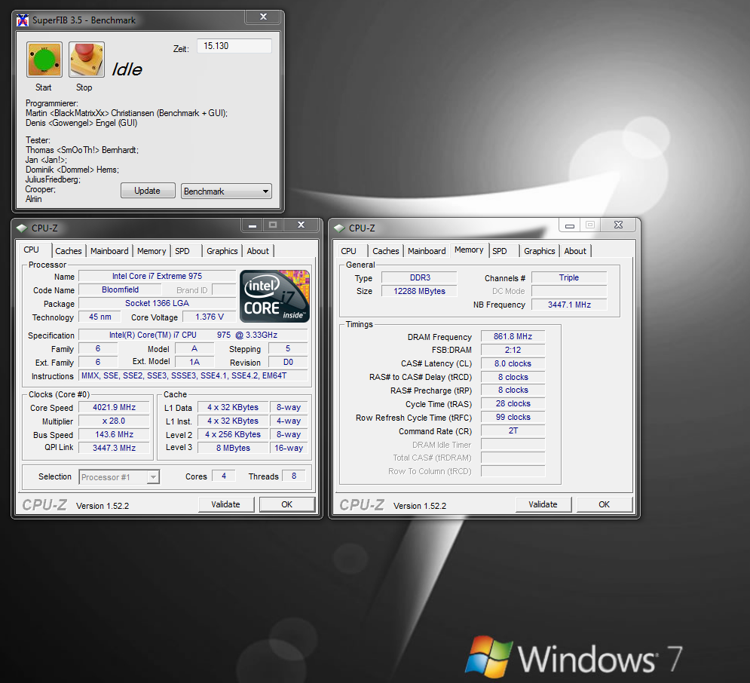Click the Intel Core i7 inside logo
This screenshot has width=750, height=683.
[x=274, y=296]
